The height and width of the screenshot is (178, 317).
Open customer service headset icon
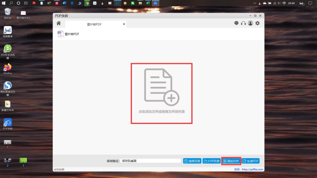(x=243, y=23)
